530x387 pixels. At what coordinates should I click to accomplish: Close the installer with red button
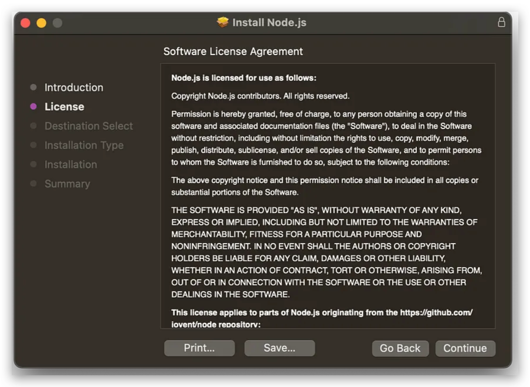(25, 23)
